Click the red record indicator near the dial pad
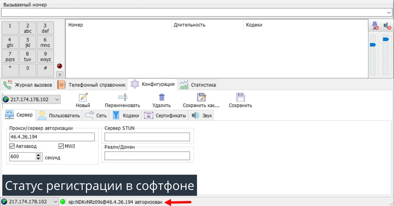394x206 pixels. point(59,66)
